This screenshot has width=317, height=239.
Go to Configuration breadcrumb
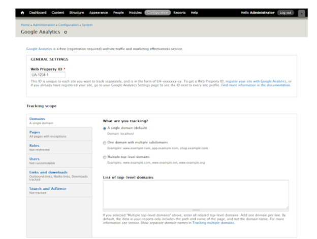pyautogui.click(x=69, y=25)
